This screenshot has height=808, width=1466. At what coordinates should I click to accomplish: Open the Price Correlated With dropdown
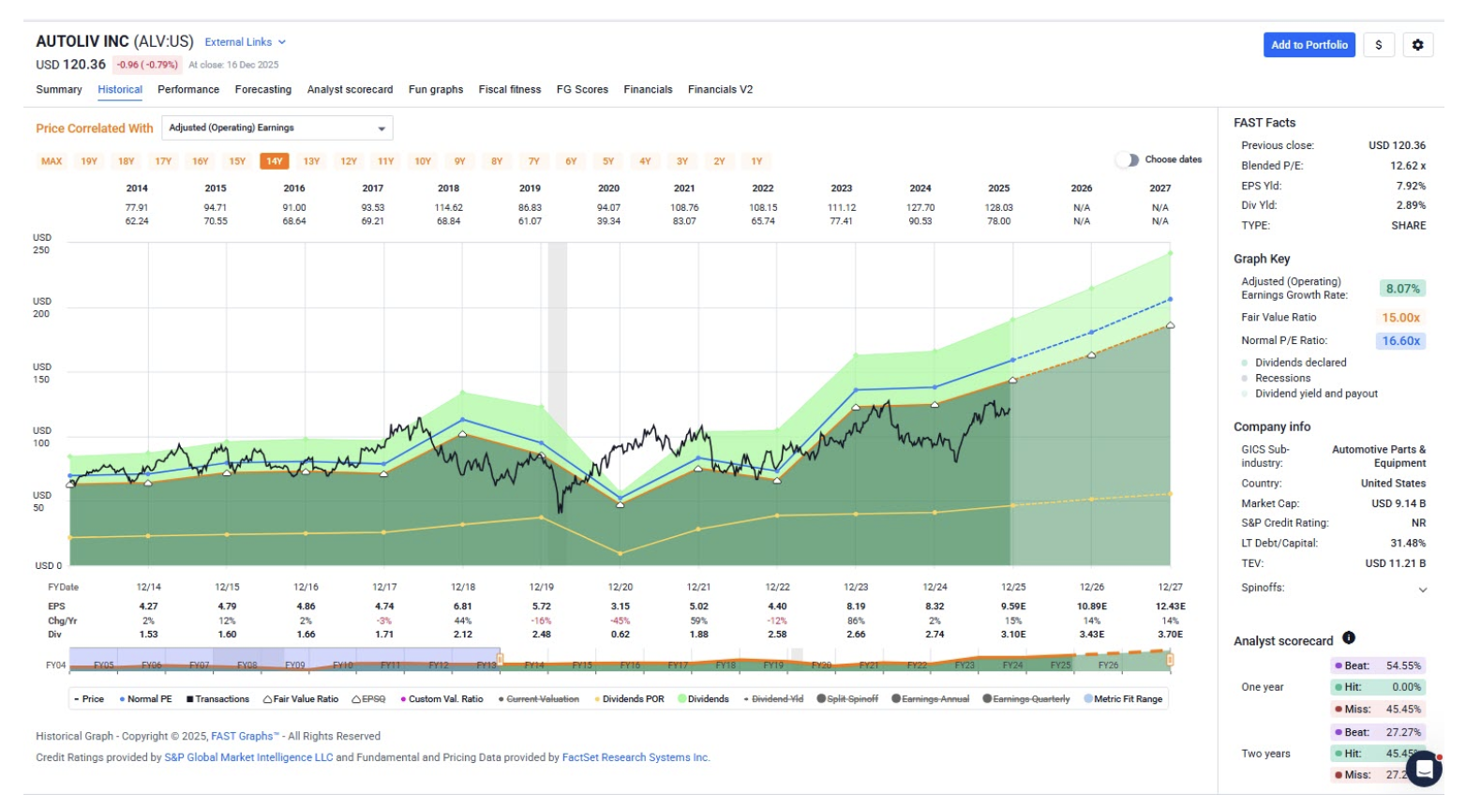[x=277, y=127]
